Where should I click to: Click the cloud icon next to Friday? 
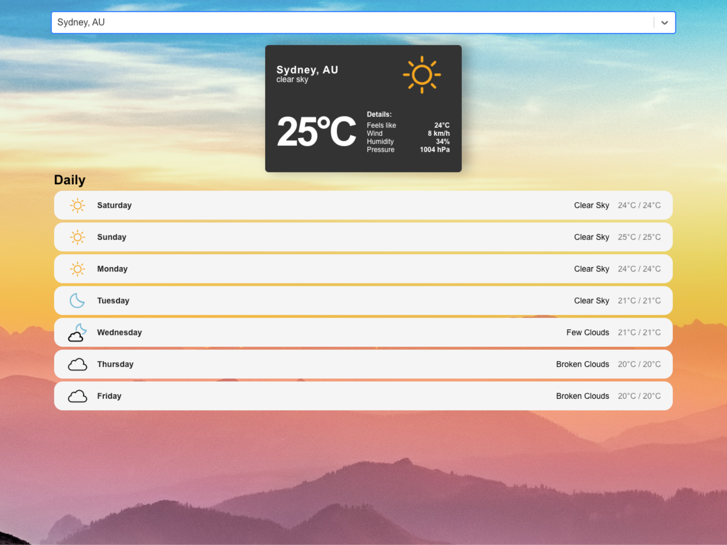[78, 396]
